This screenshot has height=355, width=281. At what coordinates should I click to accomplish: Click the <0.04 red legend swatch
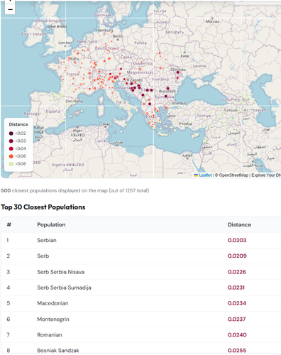[x=11, y=148]
